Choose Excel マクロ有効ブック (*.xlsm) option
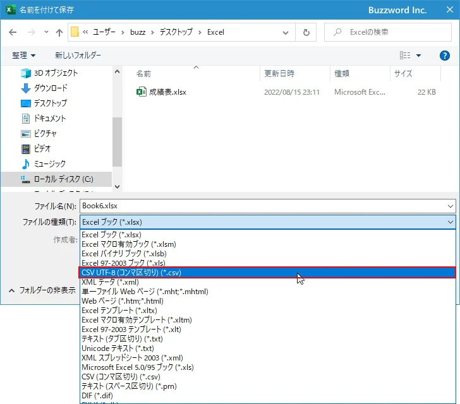The height and width of the screenshot is (404, 460). (267, 244)
